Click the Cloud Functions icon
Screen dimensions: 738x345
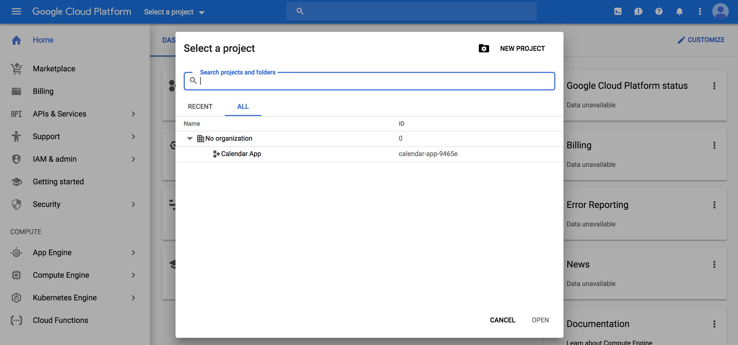click(16, 320)
